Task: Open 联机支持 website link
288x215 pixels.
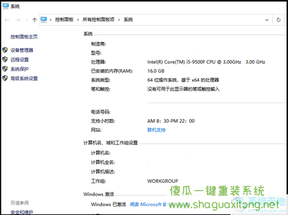Action: pyautogui.click(x=156, y=130)
